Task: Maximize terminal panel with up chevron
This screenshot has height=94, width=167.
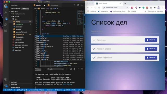Action: (78, 69)
